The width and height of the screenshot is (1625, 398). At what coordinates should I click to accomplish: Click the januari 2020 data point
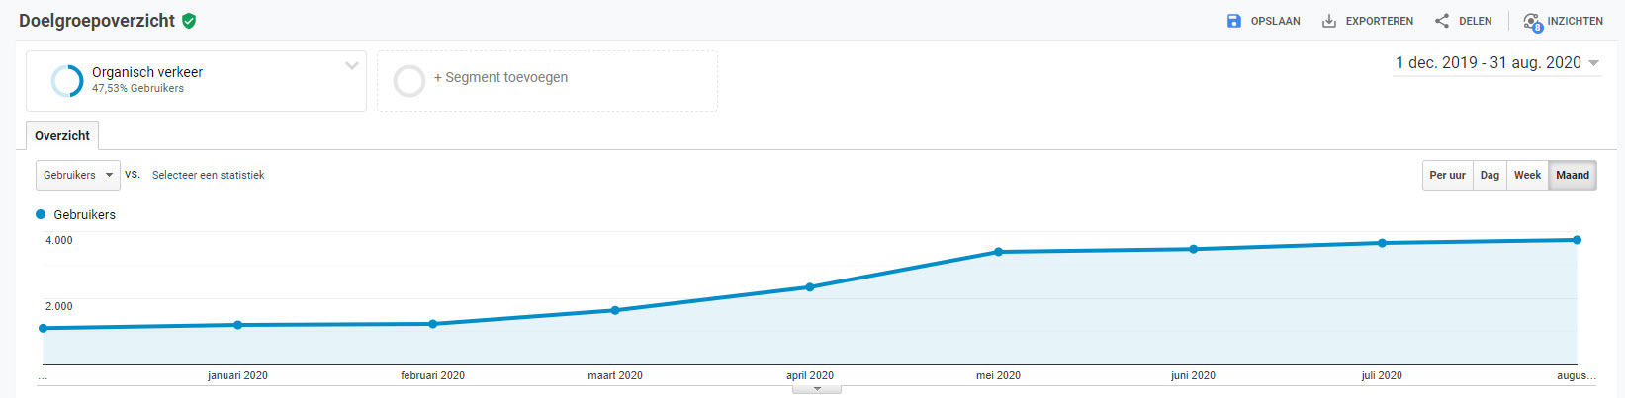pyautogui.click(x=238, y=325)
